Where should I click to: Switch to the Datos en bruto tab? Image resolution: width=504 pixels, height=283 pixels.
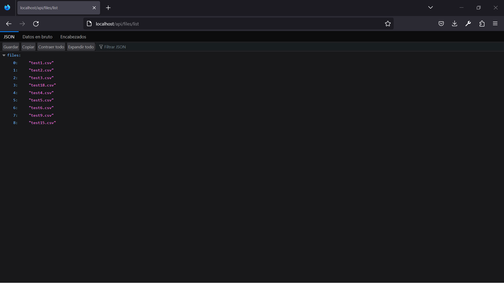click(37, 37)
